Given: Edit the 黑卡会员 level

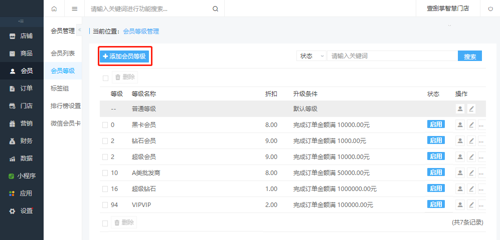Looking at the screenshot, I should click(x=471, y=125).
